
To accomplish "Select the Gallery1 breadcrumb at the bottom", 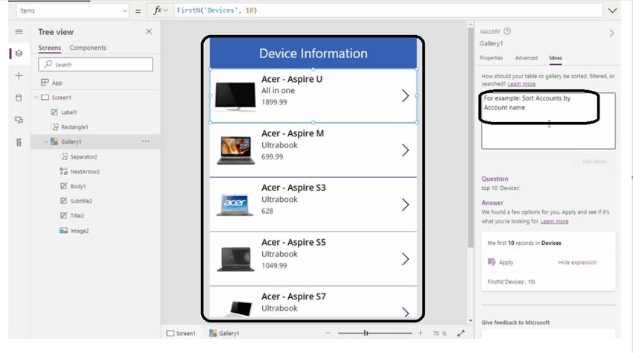I will click(x=224, y=333).
